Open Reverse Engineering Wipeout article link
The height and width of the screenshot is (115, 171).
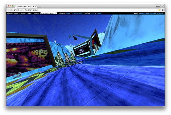point(151,14)
